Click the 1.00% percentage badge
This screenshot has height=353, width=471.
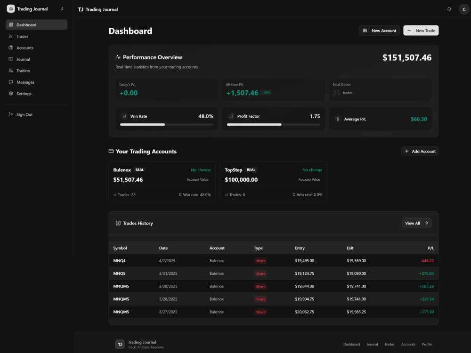pos(266,92)
